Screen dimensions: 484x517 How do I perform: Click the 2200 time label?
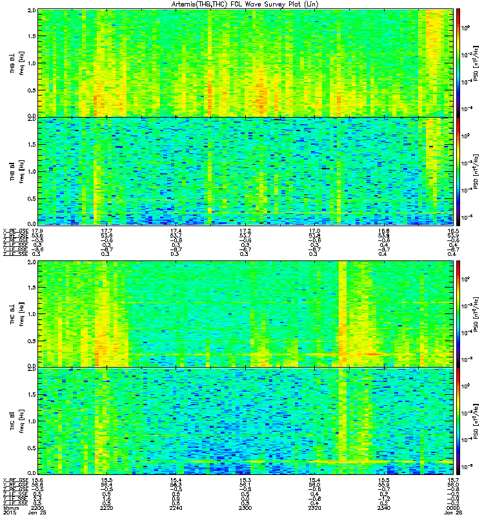pos(37,508)
